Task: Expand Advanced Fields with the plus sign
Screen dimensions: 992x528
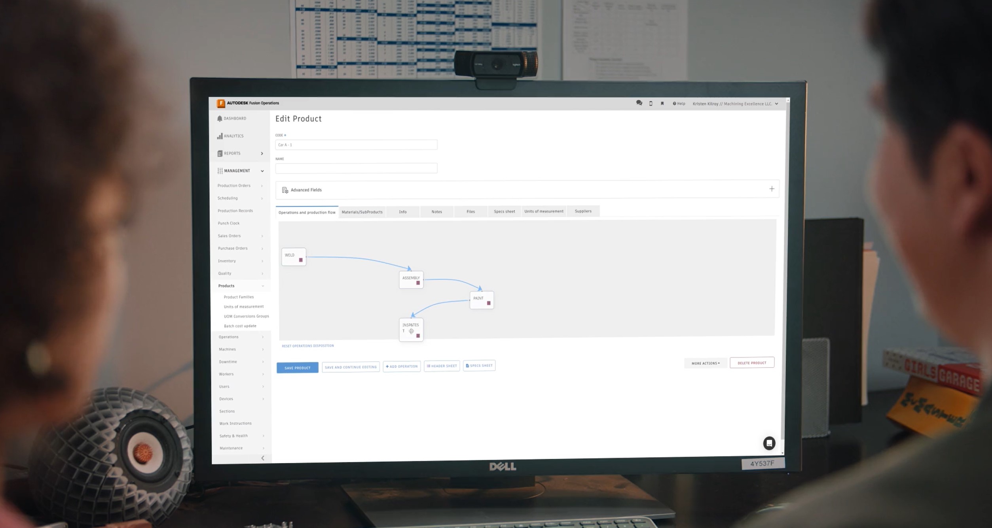Action: pyautogui.click(x=772, y=189)
